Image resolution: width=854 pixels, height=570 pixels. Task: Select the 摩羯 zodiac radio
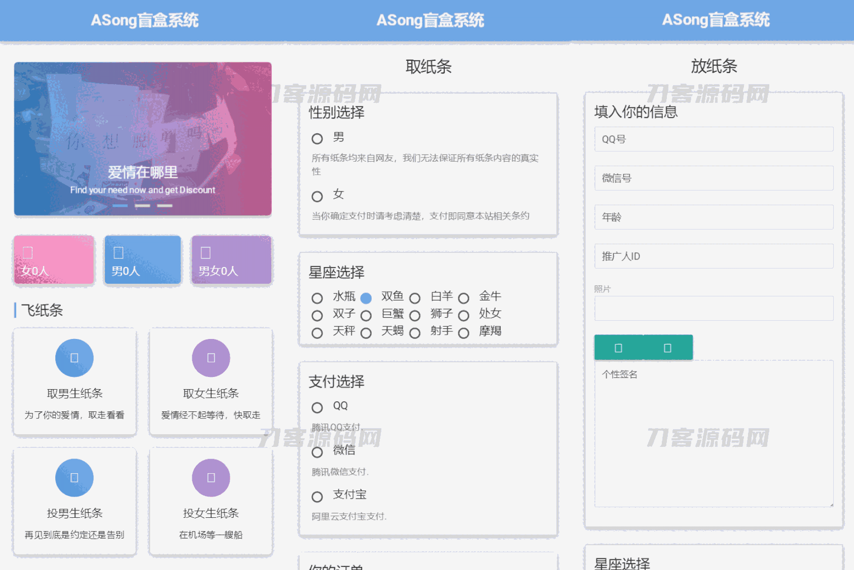pos(464,333)
